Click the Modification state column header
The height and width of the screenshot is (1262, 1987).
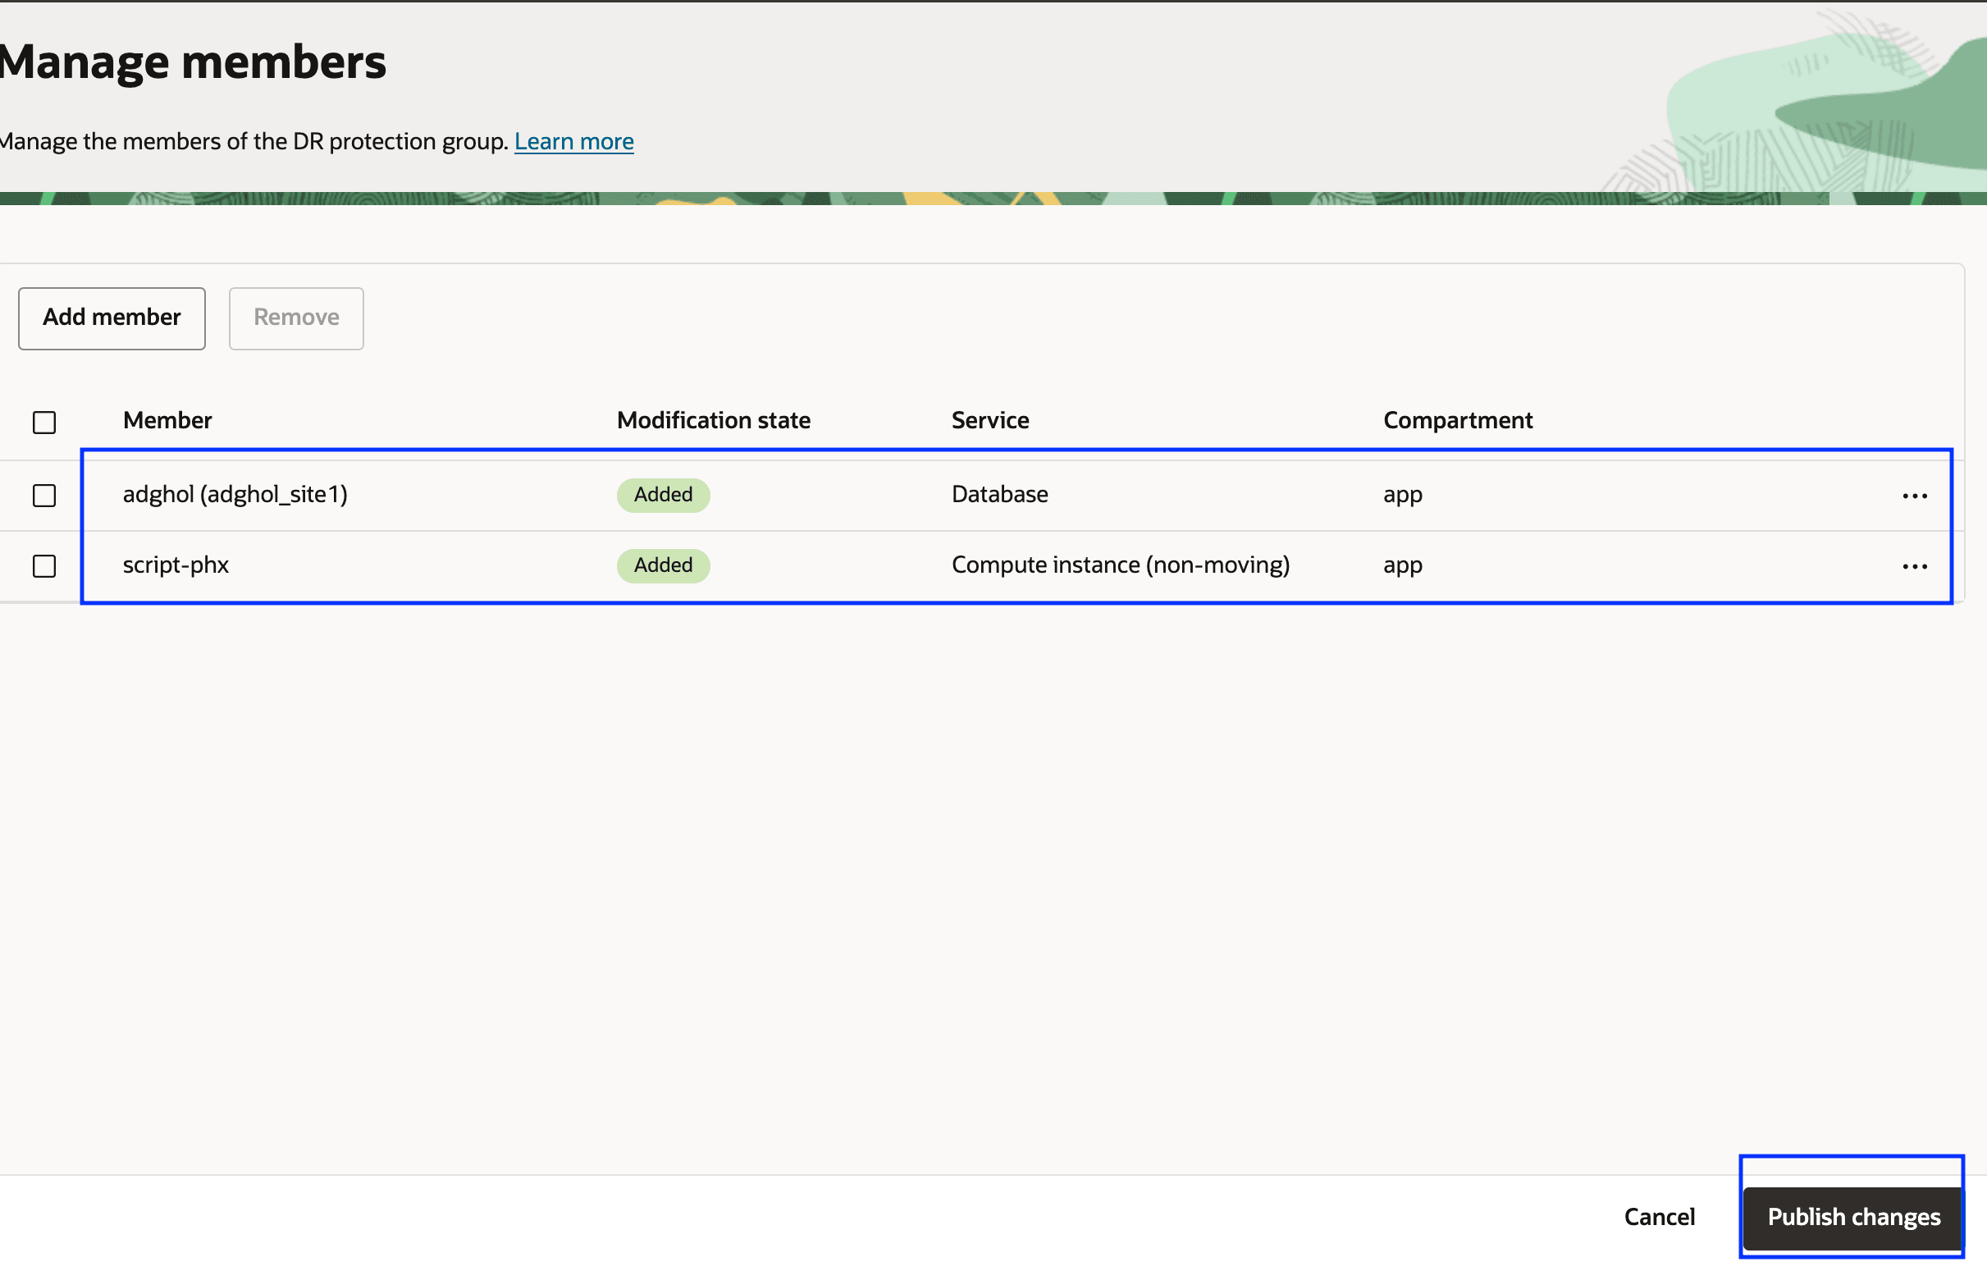[x=713, y=420]
